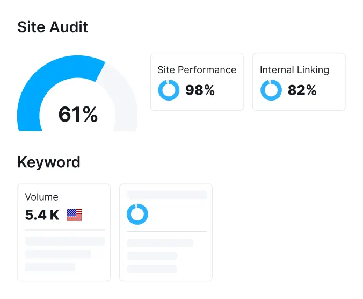Click the header placeholder bar of the second keyword card
The width and height of the screenshot is (363, 299).
point(166,195)
